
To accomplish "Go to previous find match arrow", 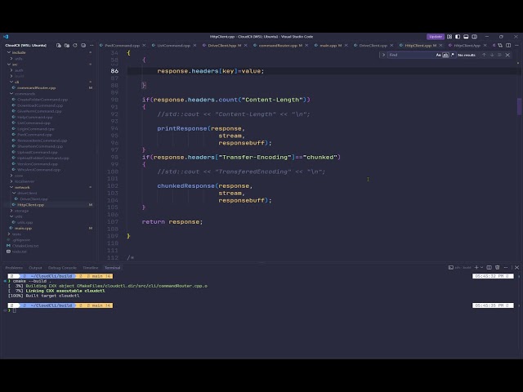I will [x=484, y=55].
